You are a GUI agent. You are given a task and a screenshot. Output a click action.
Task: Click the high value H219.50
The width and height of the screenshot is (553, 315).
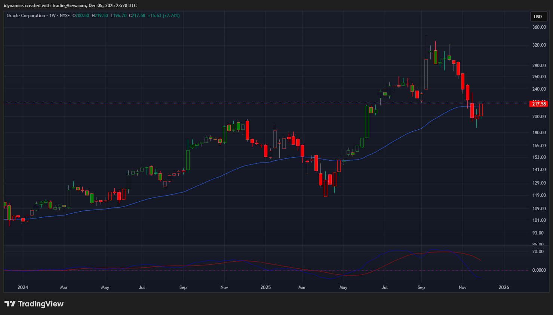(x=100, y=16)
